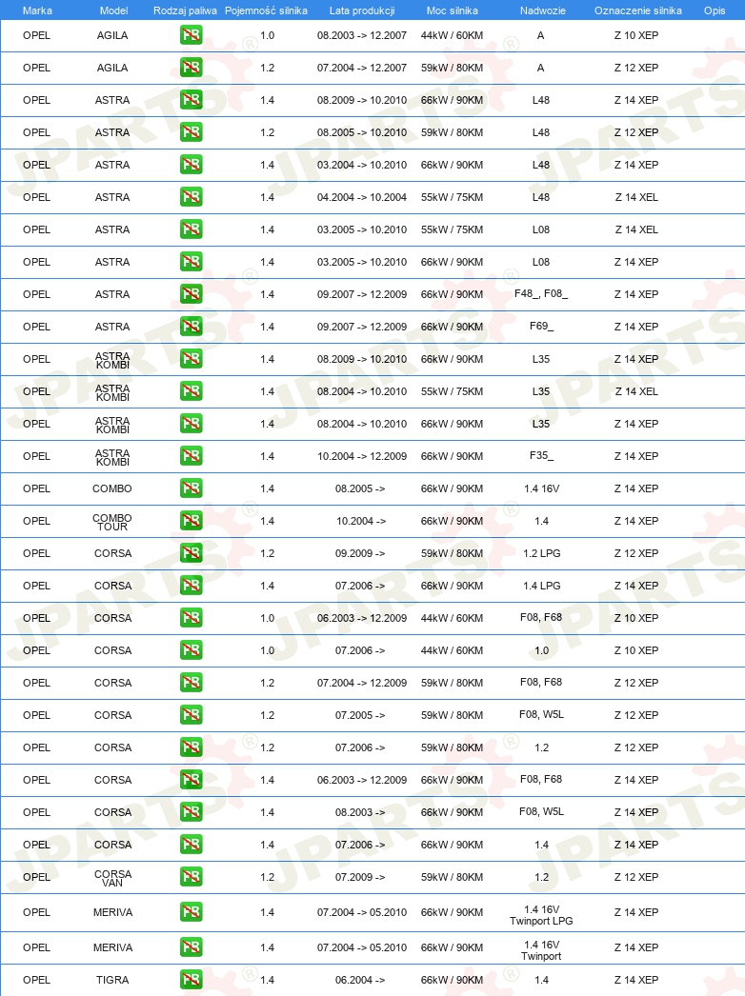Click fuel icon in CORSA 1.4 F08, F68 row
The height and width of the screenshot is (996, 745).
pos(191,780)
